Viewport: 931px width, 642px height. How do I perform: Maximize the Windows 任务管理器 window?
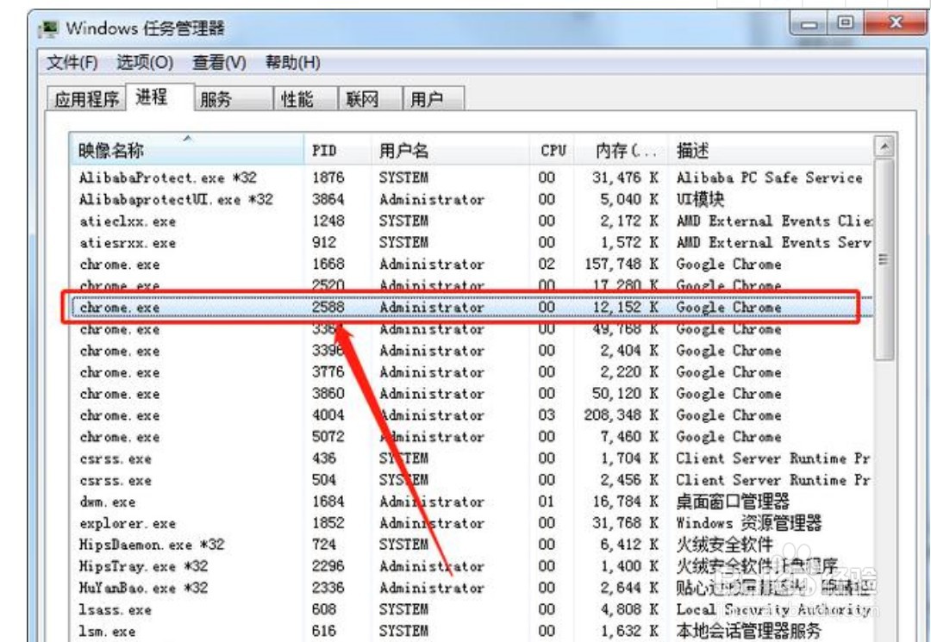846,24
